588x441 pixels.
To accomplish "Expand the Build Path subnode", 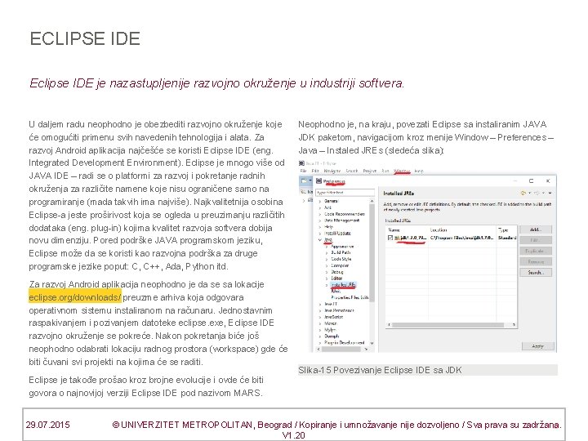I will (327, 252).
